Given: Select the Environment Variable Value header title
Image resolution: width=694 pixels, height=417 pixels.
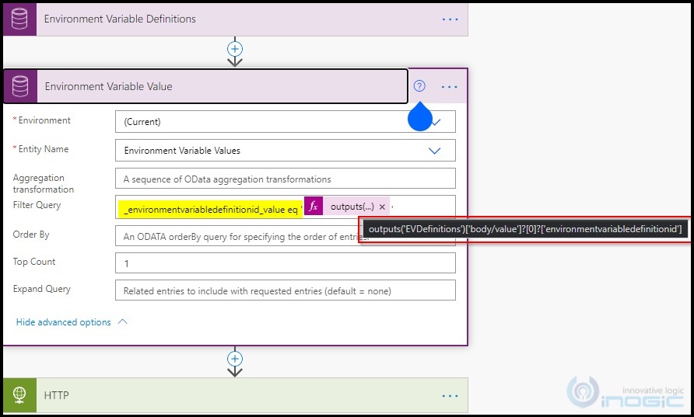Looking at the screenshot, I should pyautogui.click(x=108, y=86).
